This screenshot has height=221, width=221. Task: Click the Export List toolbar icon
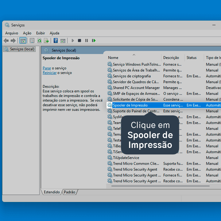(x=46, y=41)
